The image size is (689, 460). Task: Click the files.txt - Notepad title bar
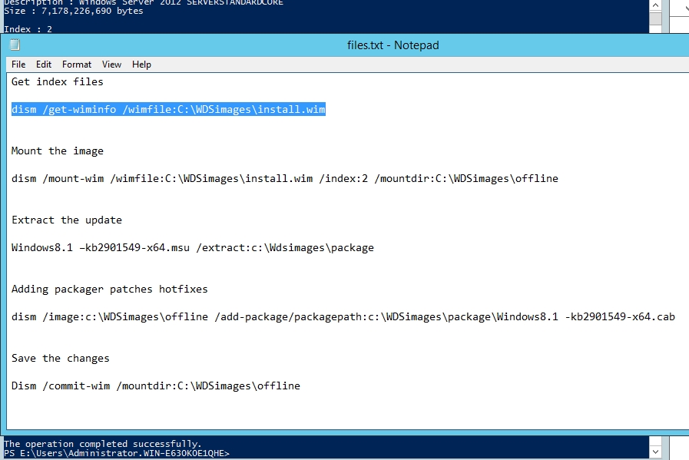tap(393, 45)
